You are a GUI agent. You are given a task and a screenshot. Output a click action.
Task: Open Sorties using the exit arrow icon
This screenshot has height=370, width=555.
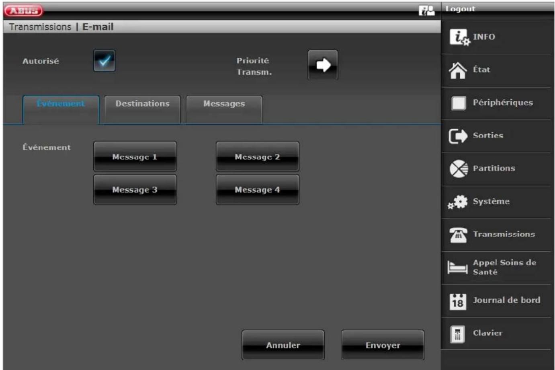tap(458, 136)
